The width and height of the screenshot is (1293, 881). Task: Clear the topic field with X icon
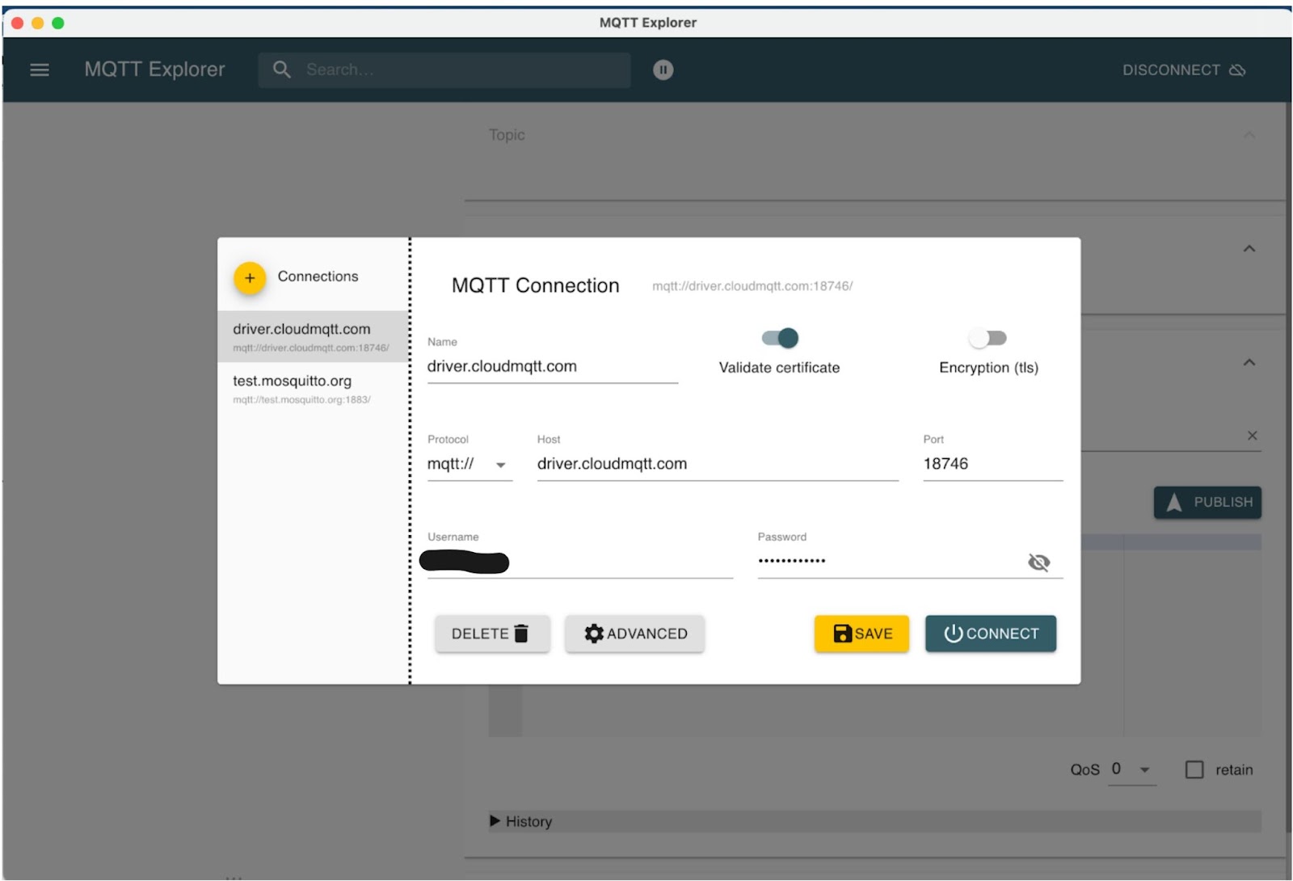(1252, 436)
